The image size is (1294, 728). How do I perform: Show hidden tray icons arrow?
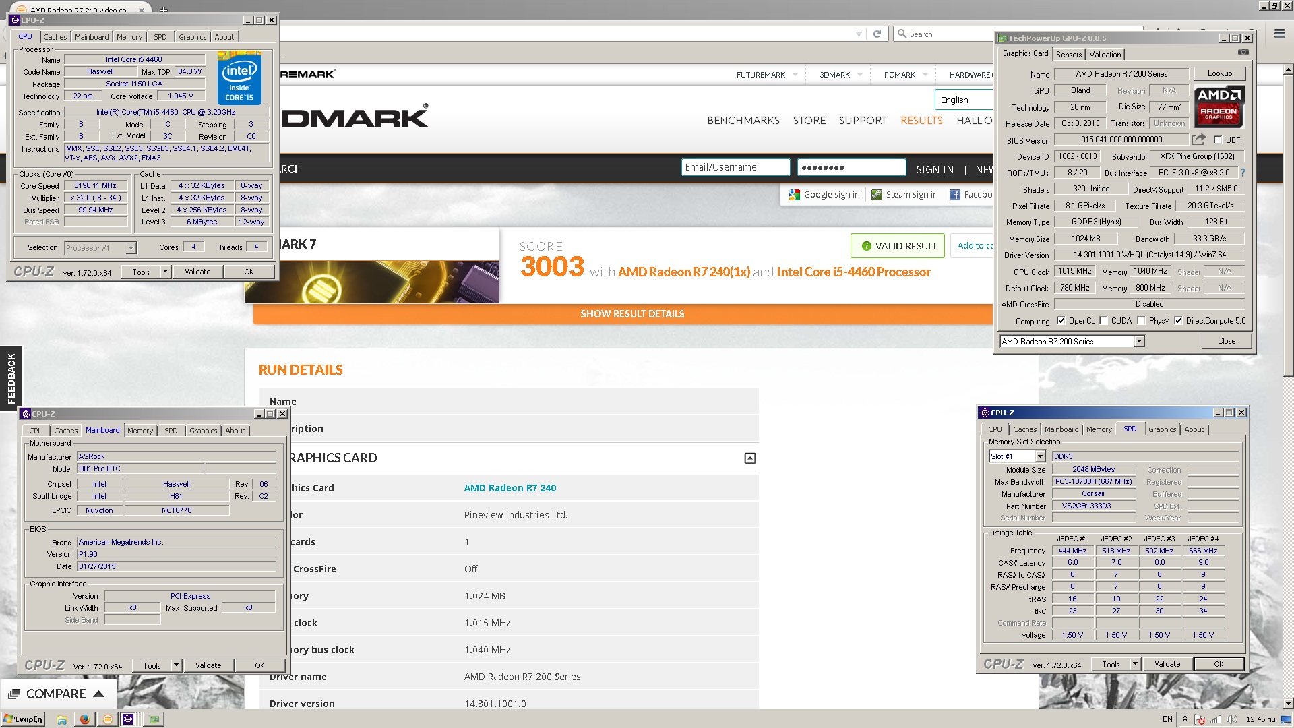point(1185,719)
